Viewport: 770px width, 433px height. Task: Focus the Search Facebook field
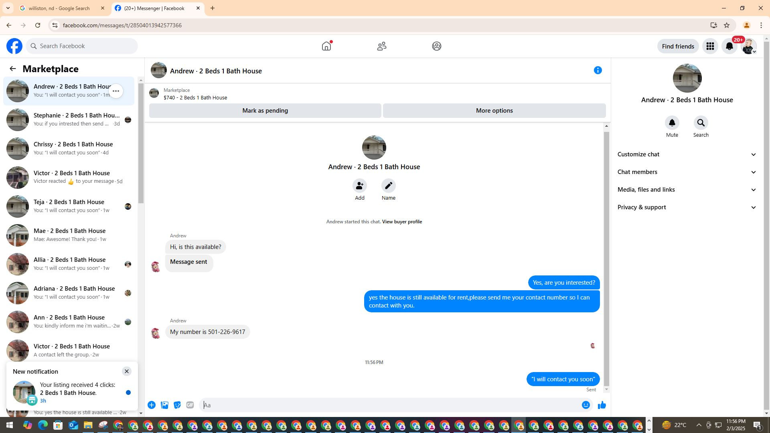tap(82, 46)
